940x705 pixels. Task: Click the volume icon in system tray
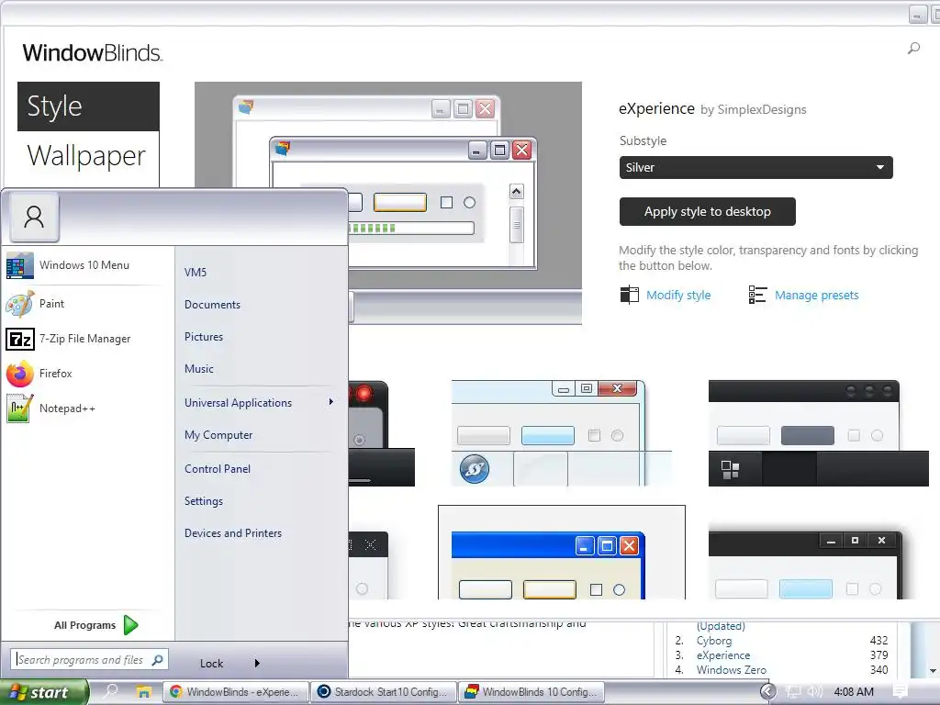814,691
